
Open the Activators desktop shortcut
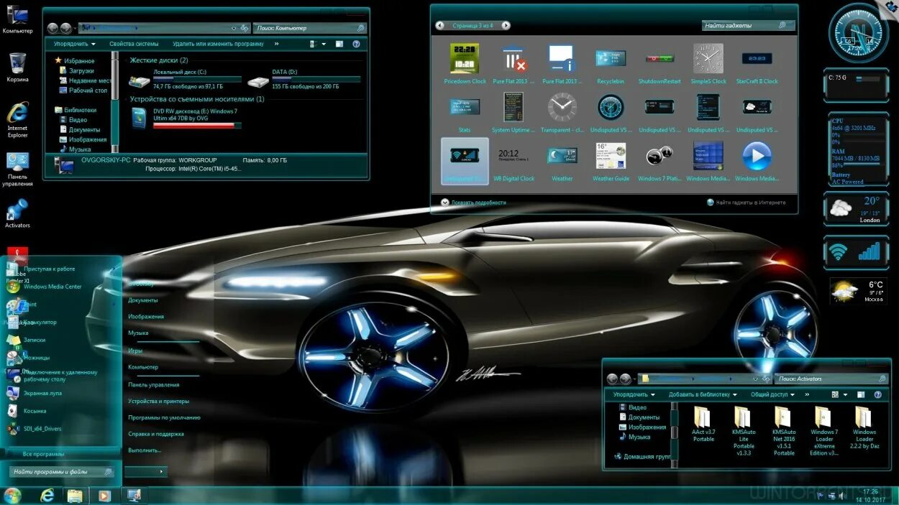pyautogui.click(x=17, y=213)
